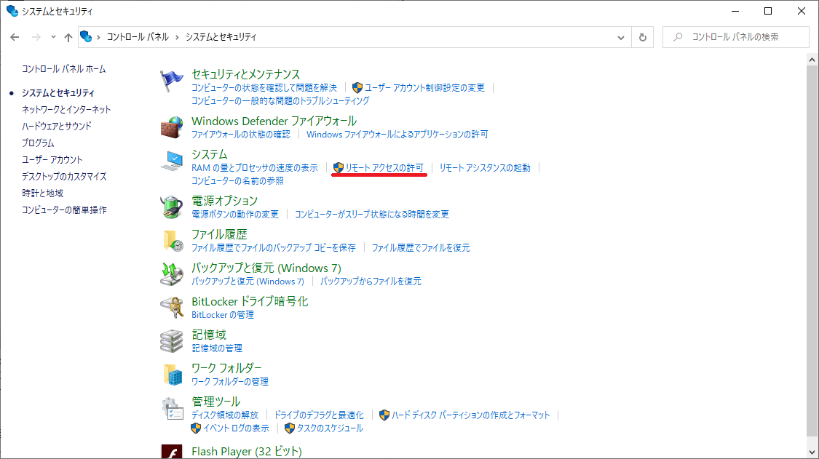The height and width of the screenshot is (459, 819).
Task: Refresh the Control Panel view
Action: [642, 37]
